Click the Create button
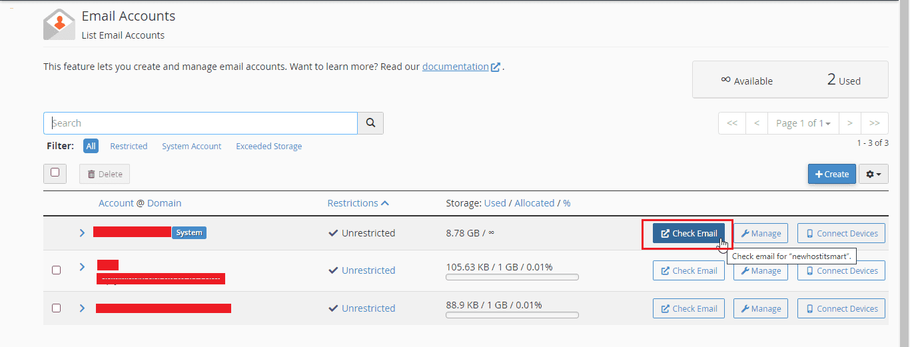910x347 pixels. 831,174
